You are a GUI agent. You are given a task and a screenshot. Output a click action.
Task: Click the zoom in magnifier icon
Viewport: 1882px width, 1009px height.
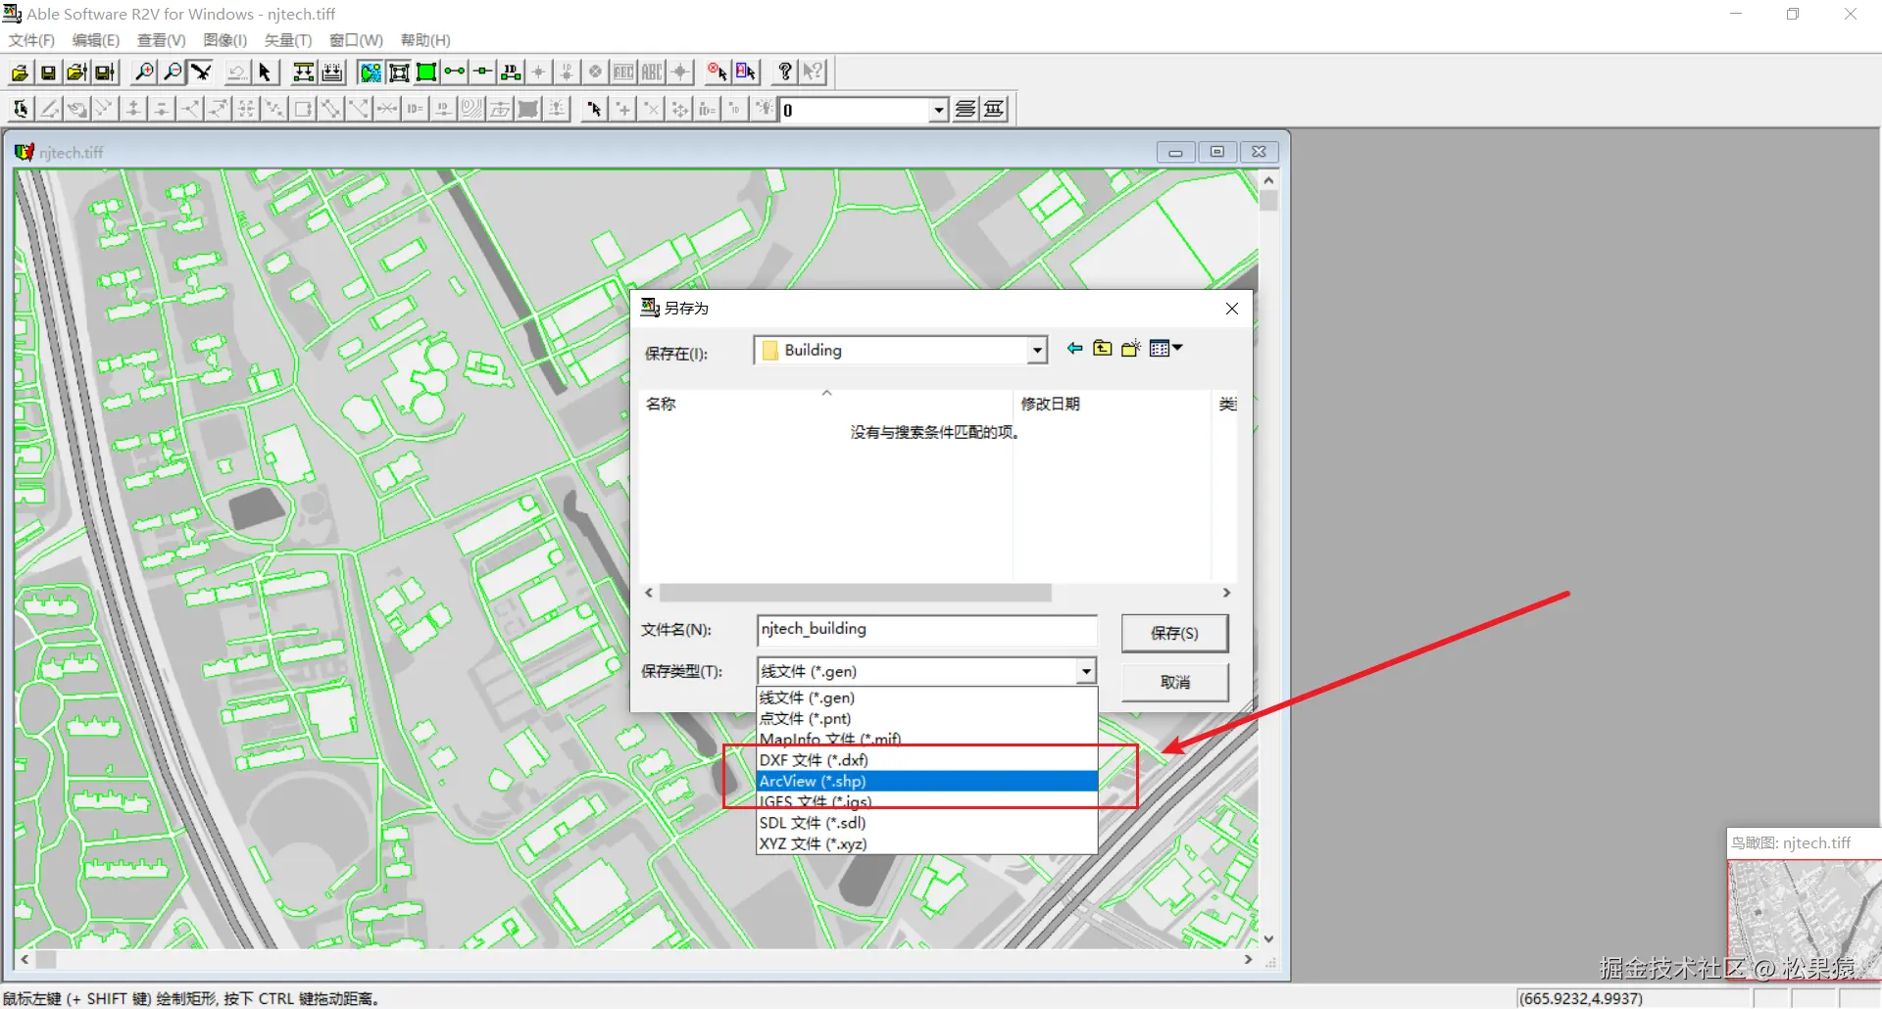(x=144, y=72)
